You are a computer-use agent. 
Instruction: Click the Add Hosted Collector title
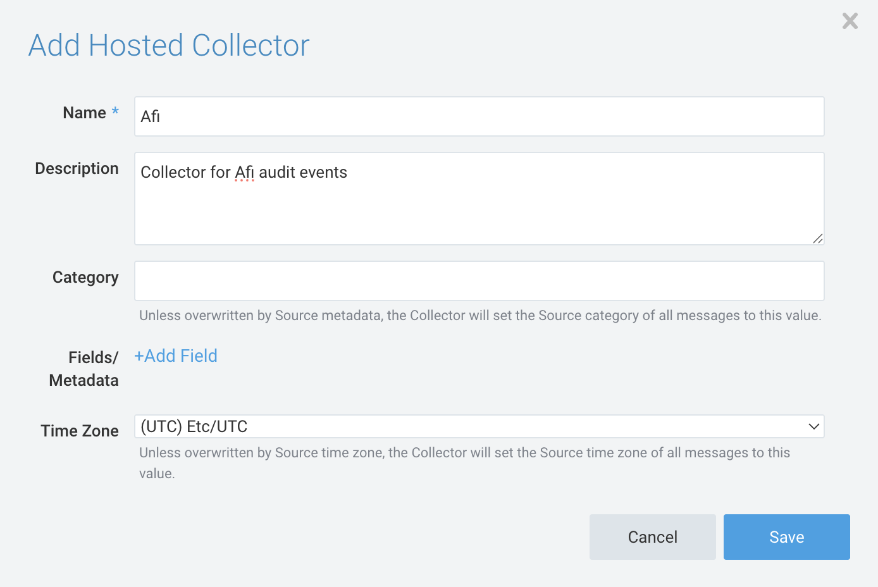169,46
